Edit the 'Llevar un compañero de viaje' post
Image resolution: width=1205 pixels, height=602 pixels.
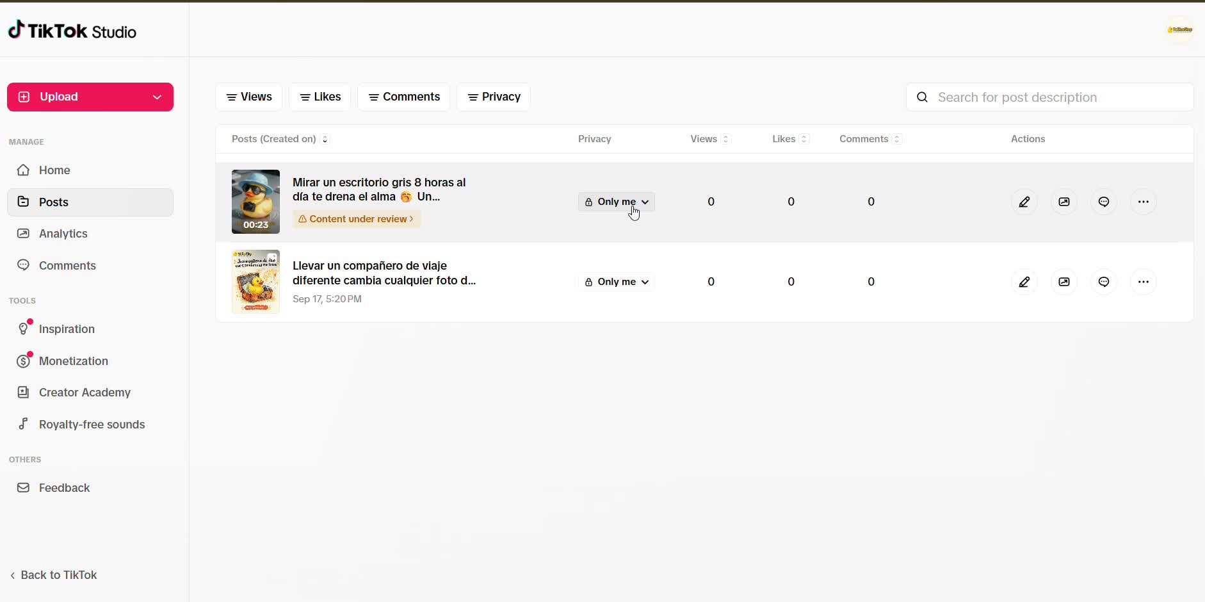1024,282
